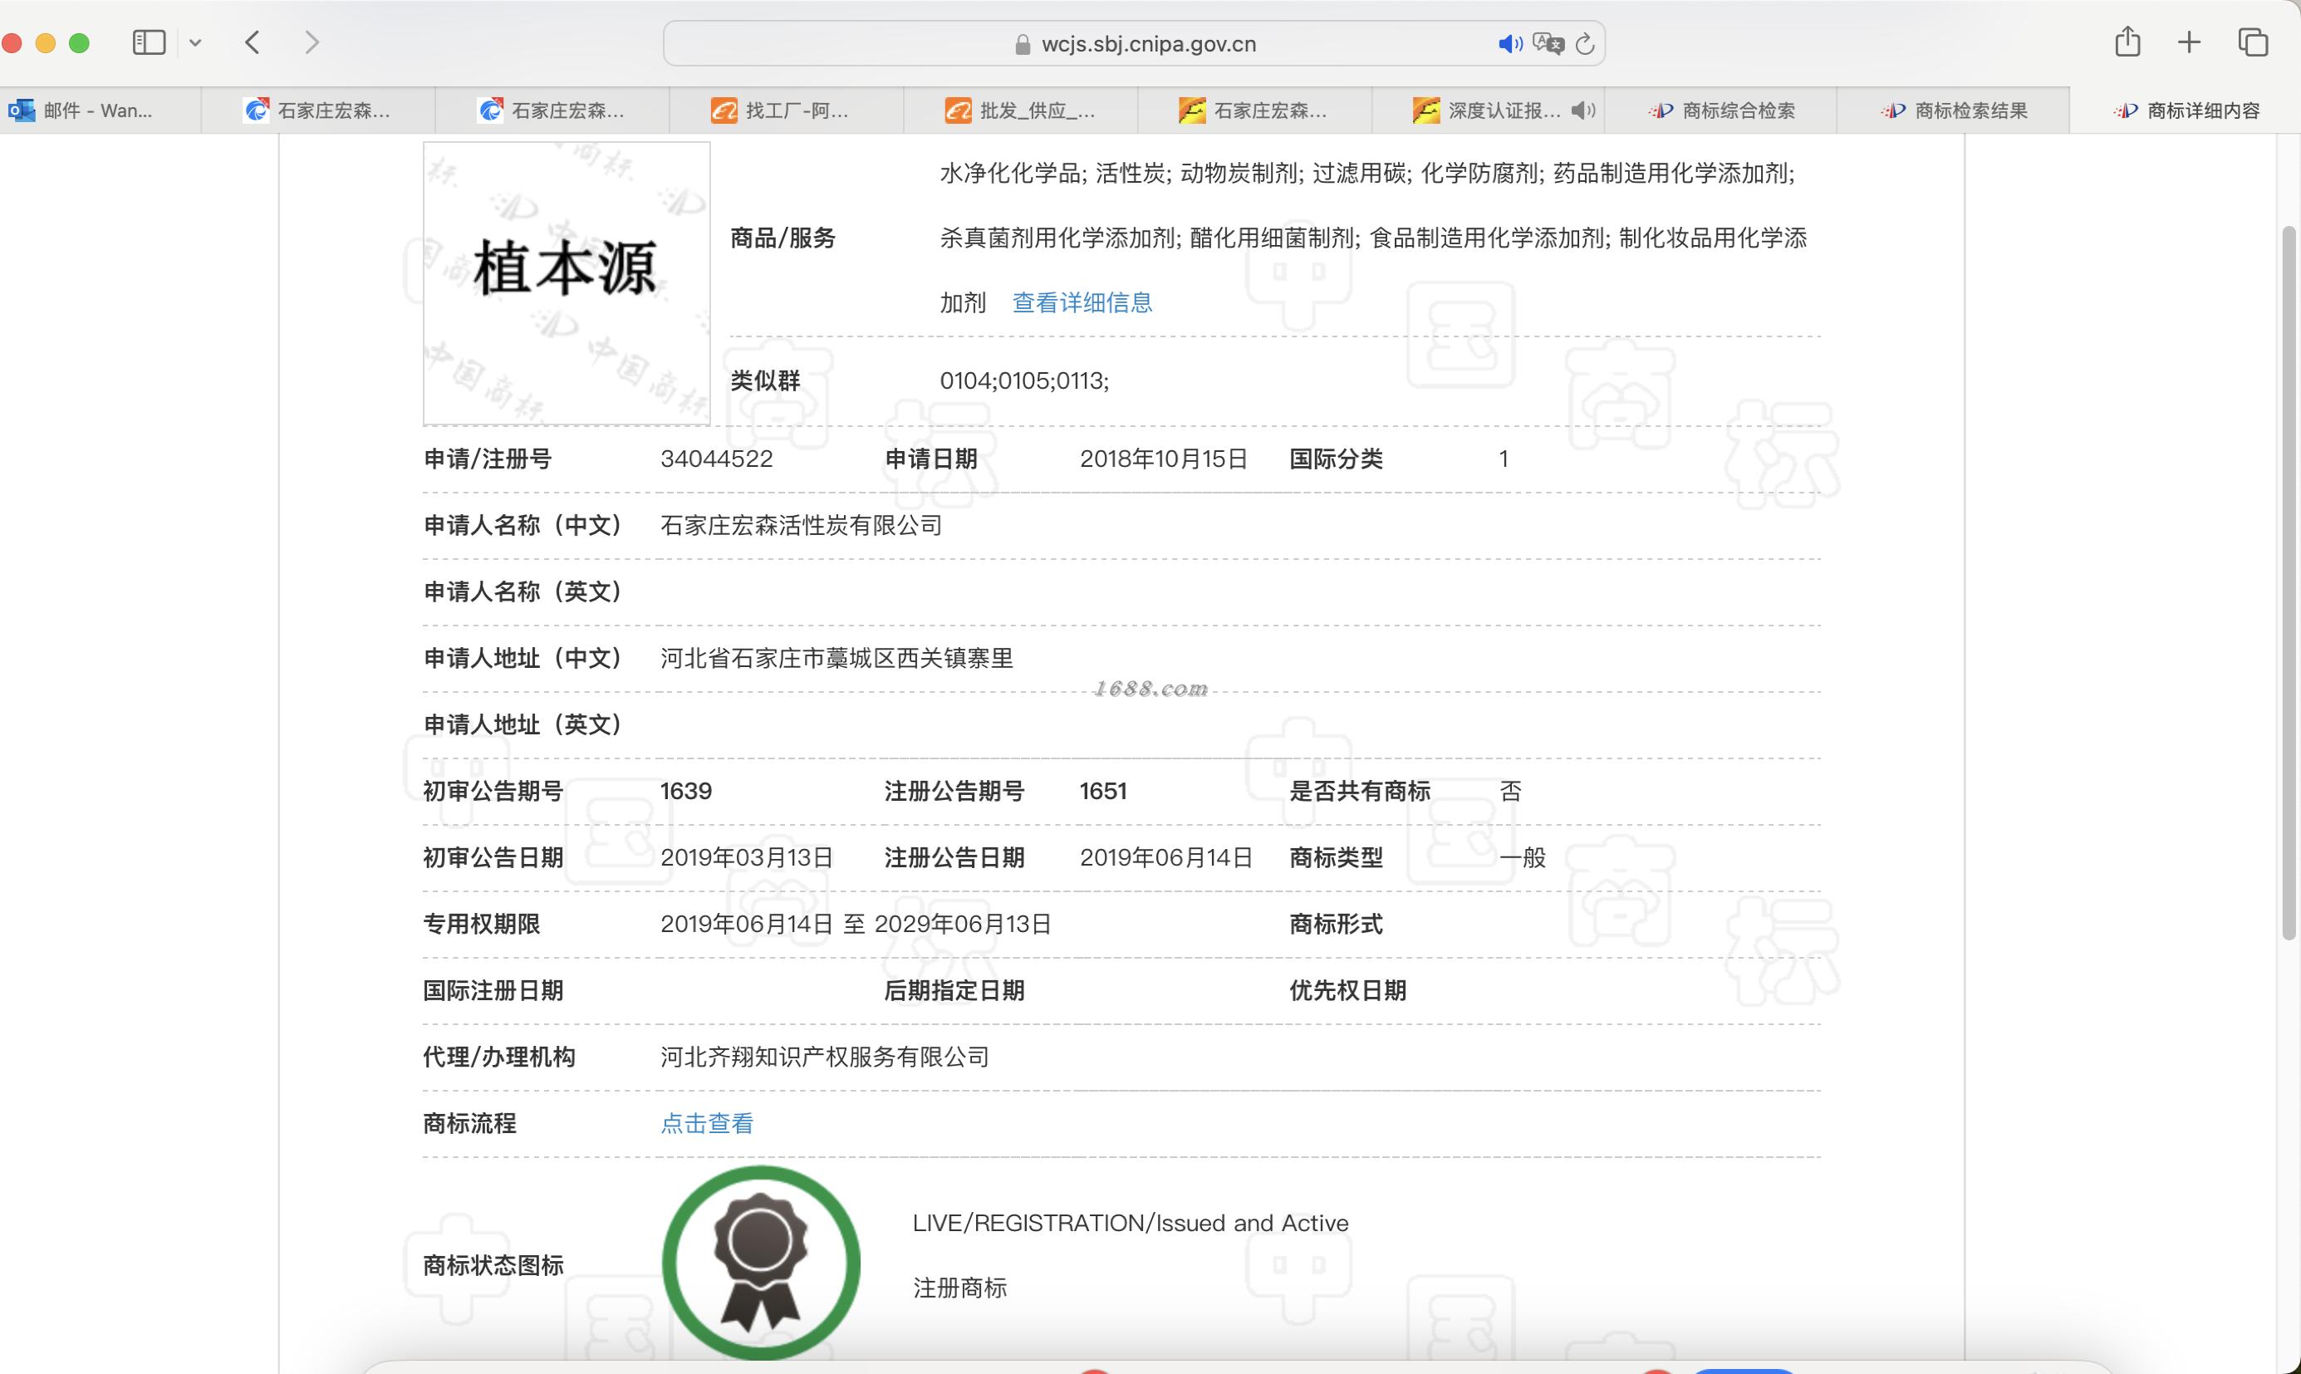
Task: Reload the current page
Action: 1585,43
